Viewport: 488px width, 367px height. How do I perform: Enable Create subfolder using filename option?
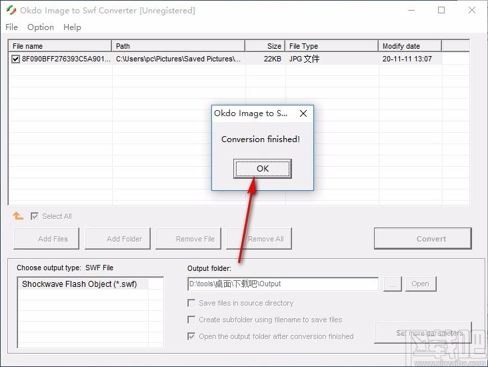click(x=191, y=320)
